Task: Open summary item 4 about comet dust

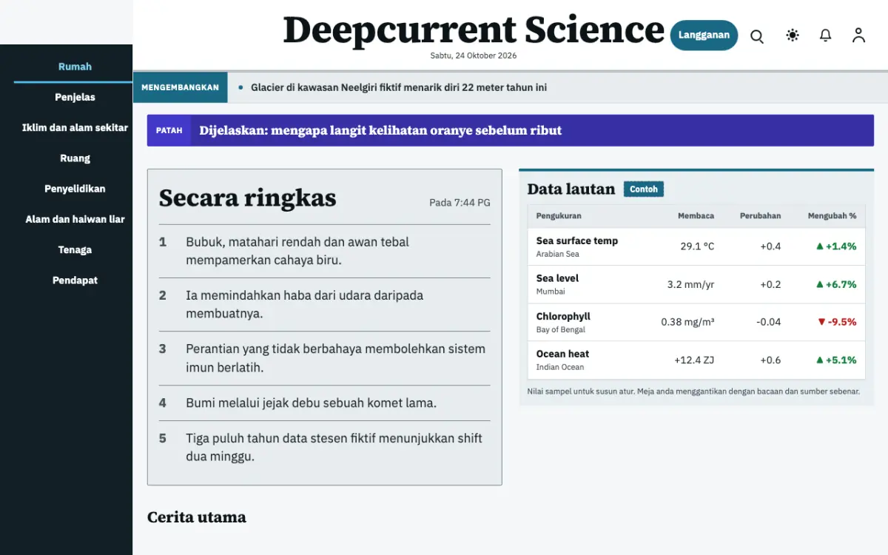Action: (x=325, y=403)
